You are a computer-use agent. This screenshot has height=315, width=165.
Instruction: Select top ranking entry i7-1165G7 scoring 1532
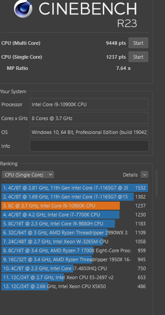pos(75,188)
